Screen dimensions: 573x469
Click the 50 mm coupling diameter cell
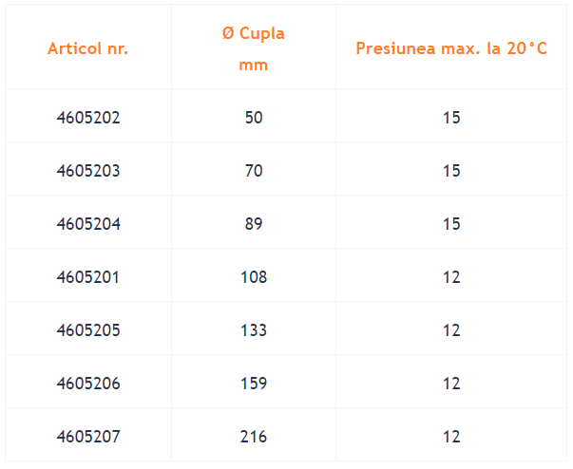pyautogui.click(x=254, y=118)
